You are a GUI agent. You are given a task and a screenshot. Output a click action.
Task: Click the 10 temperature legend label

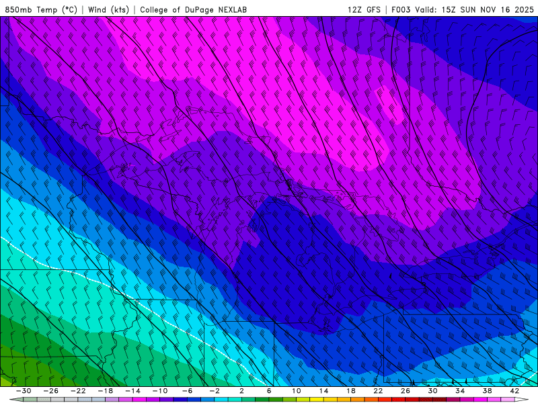pos(296,391)
